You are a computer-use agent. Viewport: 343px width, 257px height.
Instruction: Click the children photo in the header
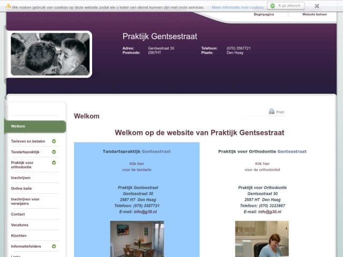click(x=50, y=54)
